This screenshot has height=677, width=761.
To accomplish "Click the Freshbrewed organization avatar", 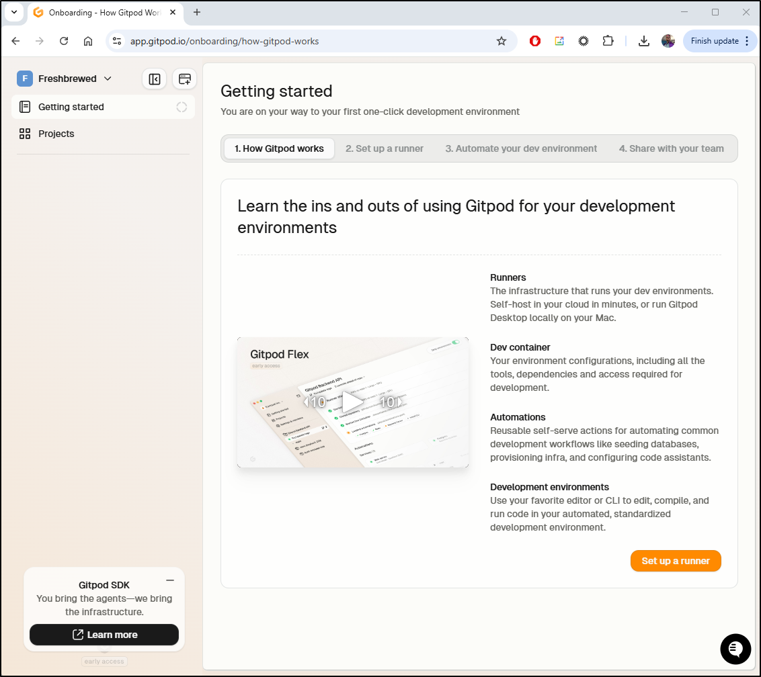I will (25, 79).
